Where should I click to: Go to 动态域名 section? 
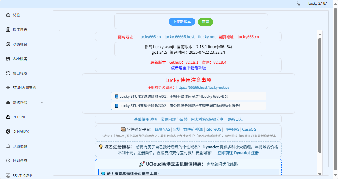point(24,44)
